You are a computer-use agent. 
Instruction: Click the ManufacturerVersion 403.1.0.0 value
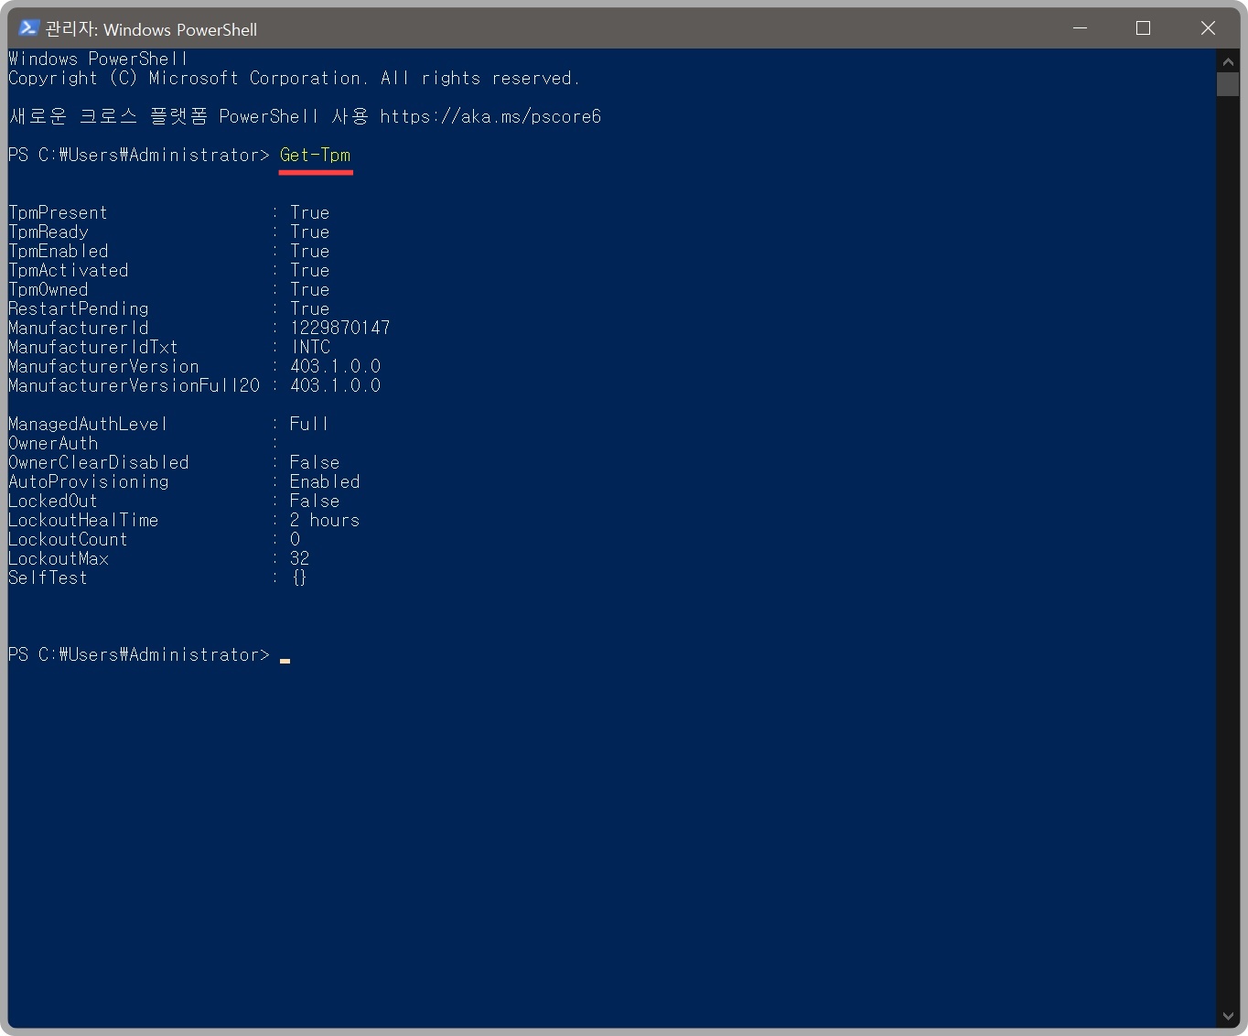point(336,366)
